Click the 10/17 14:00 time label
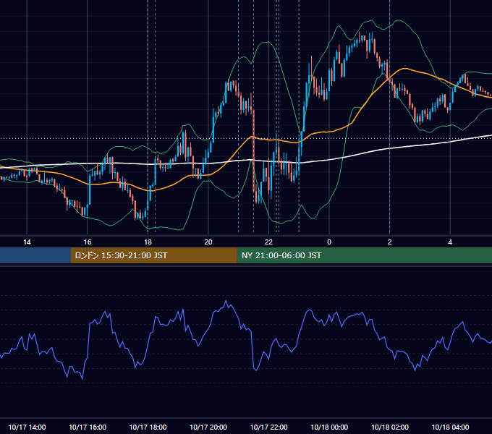The image size is (492, 434). (27, 427)
